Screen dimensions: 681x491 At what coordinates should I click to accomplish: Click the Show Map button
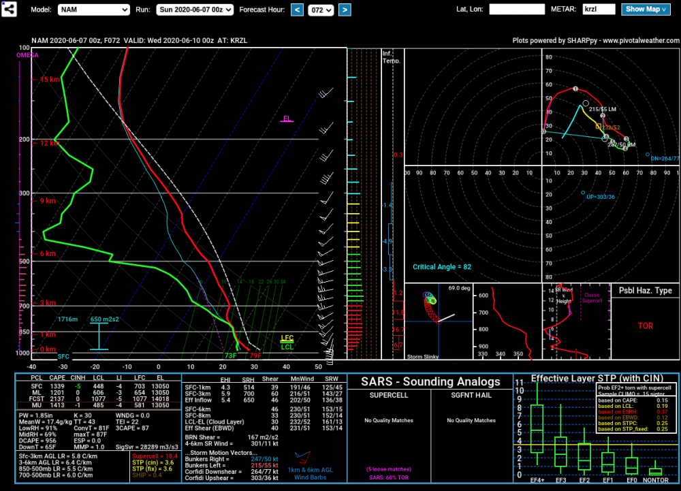click(646, 9)
